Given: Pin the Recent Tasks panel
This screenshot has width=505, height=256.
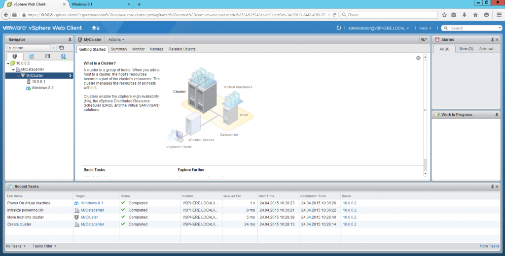Looking at the screenshot, I should pyautogui.click(x=492, y=187).
